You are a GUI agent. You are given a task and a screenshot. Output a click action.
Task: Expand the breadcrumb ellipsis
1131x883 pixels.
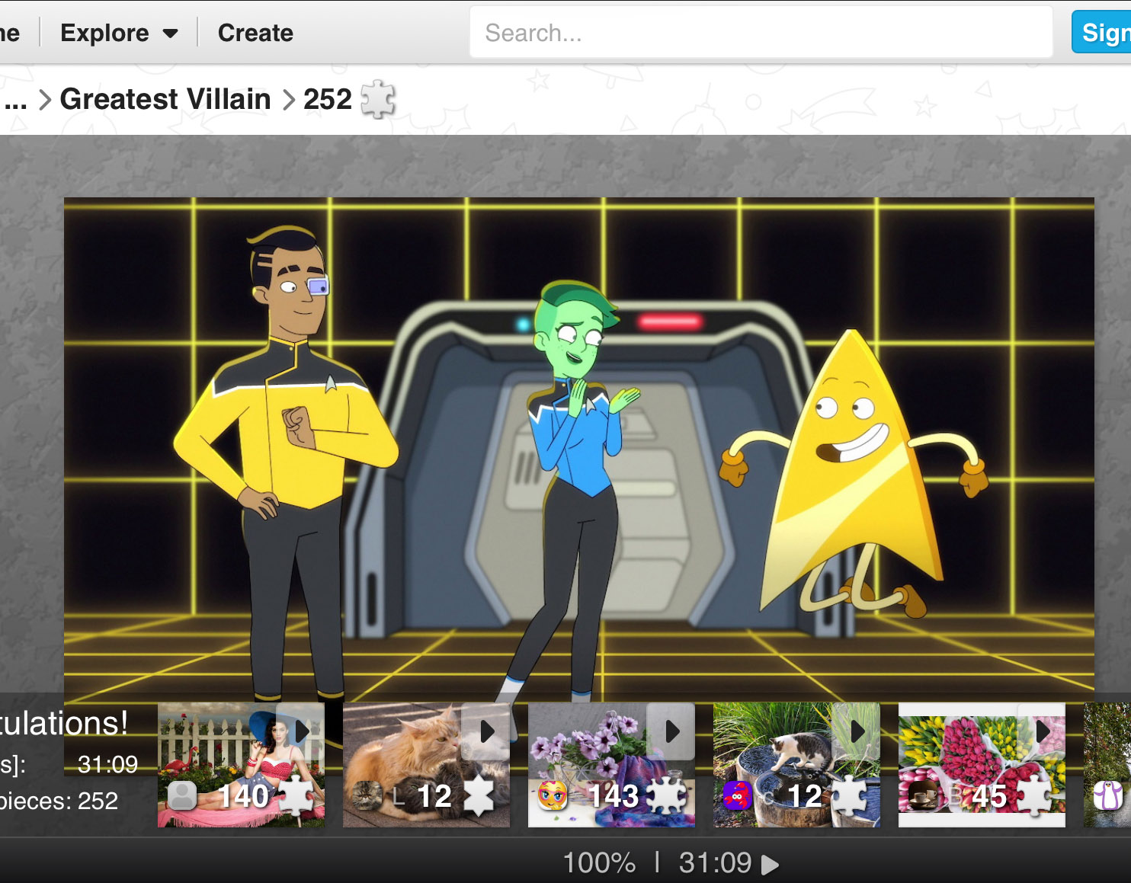coord(15,101)
